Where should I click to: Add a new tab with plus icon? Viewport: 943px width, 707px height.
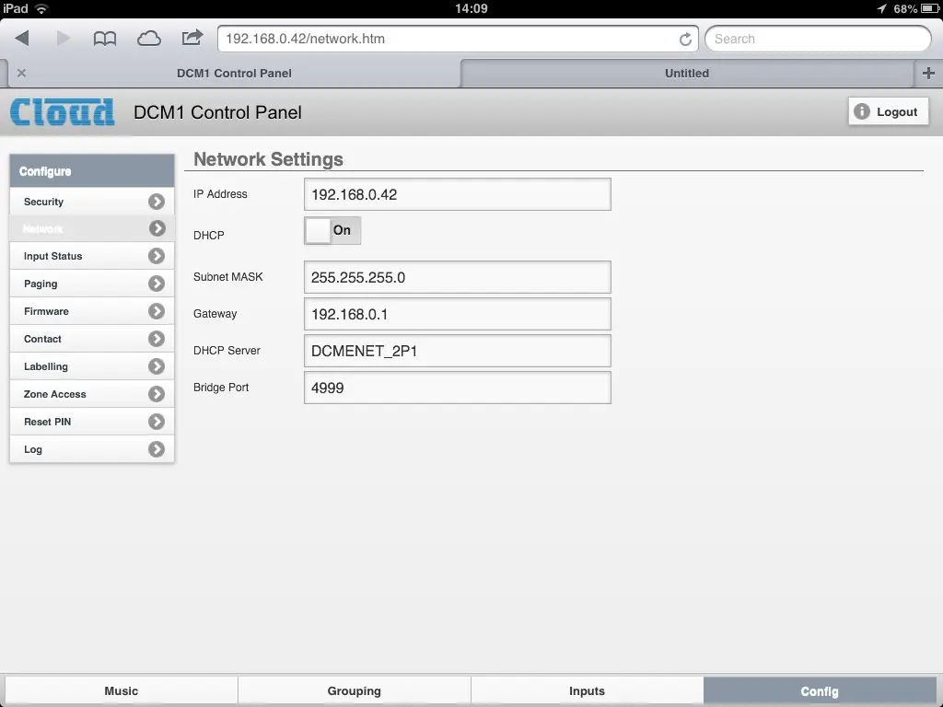[928, 73]
